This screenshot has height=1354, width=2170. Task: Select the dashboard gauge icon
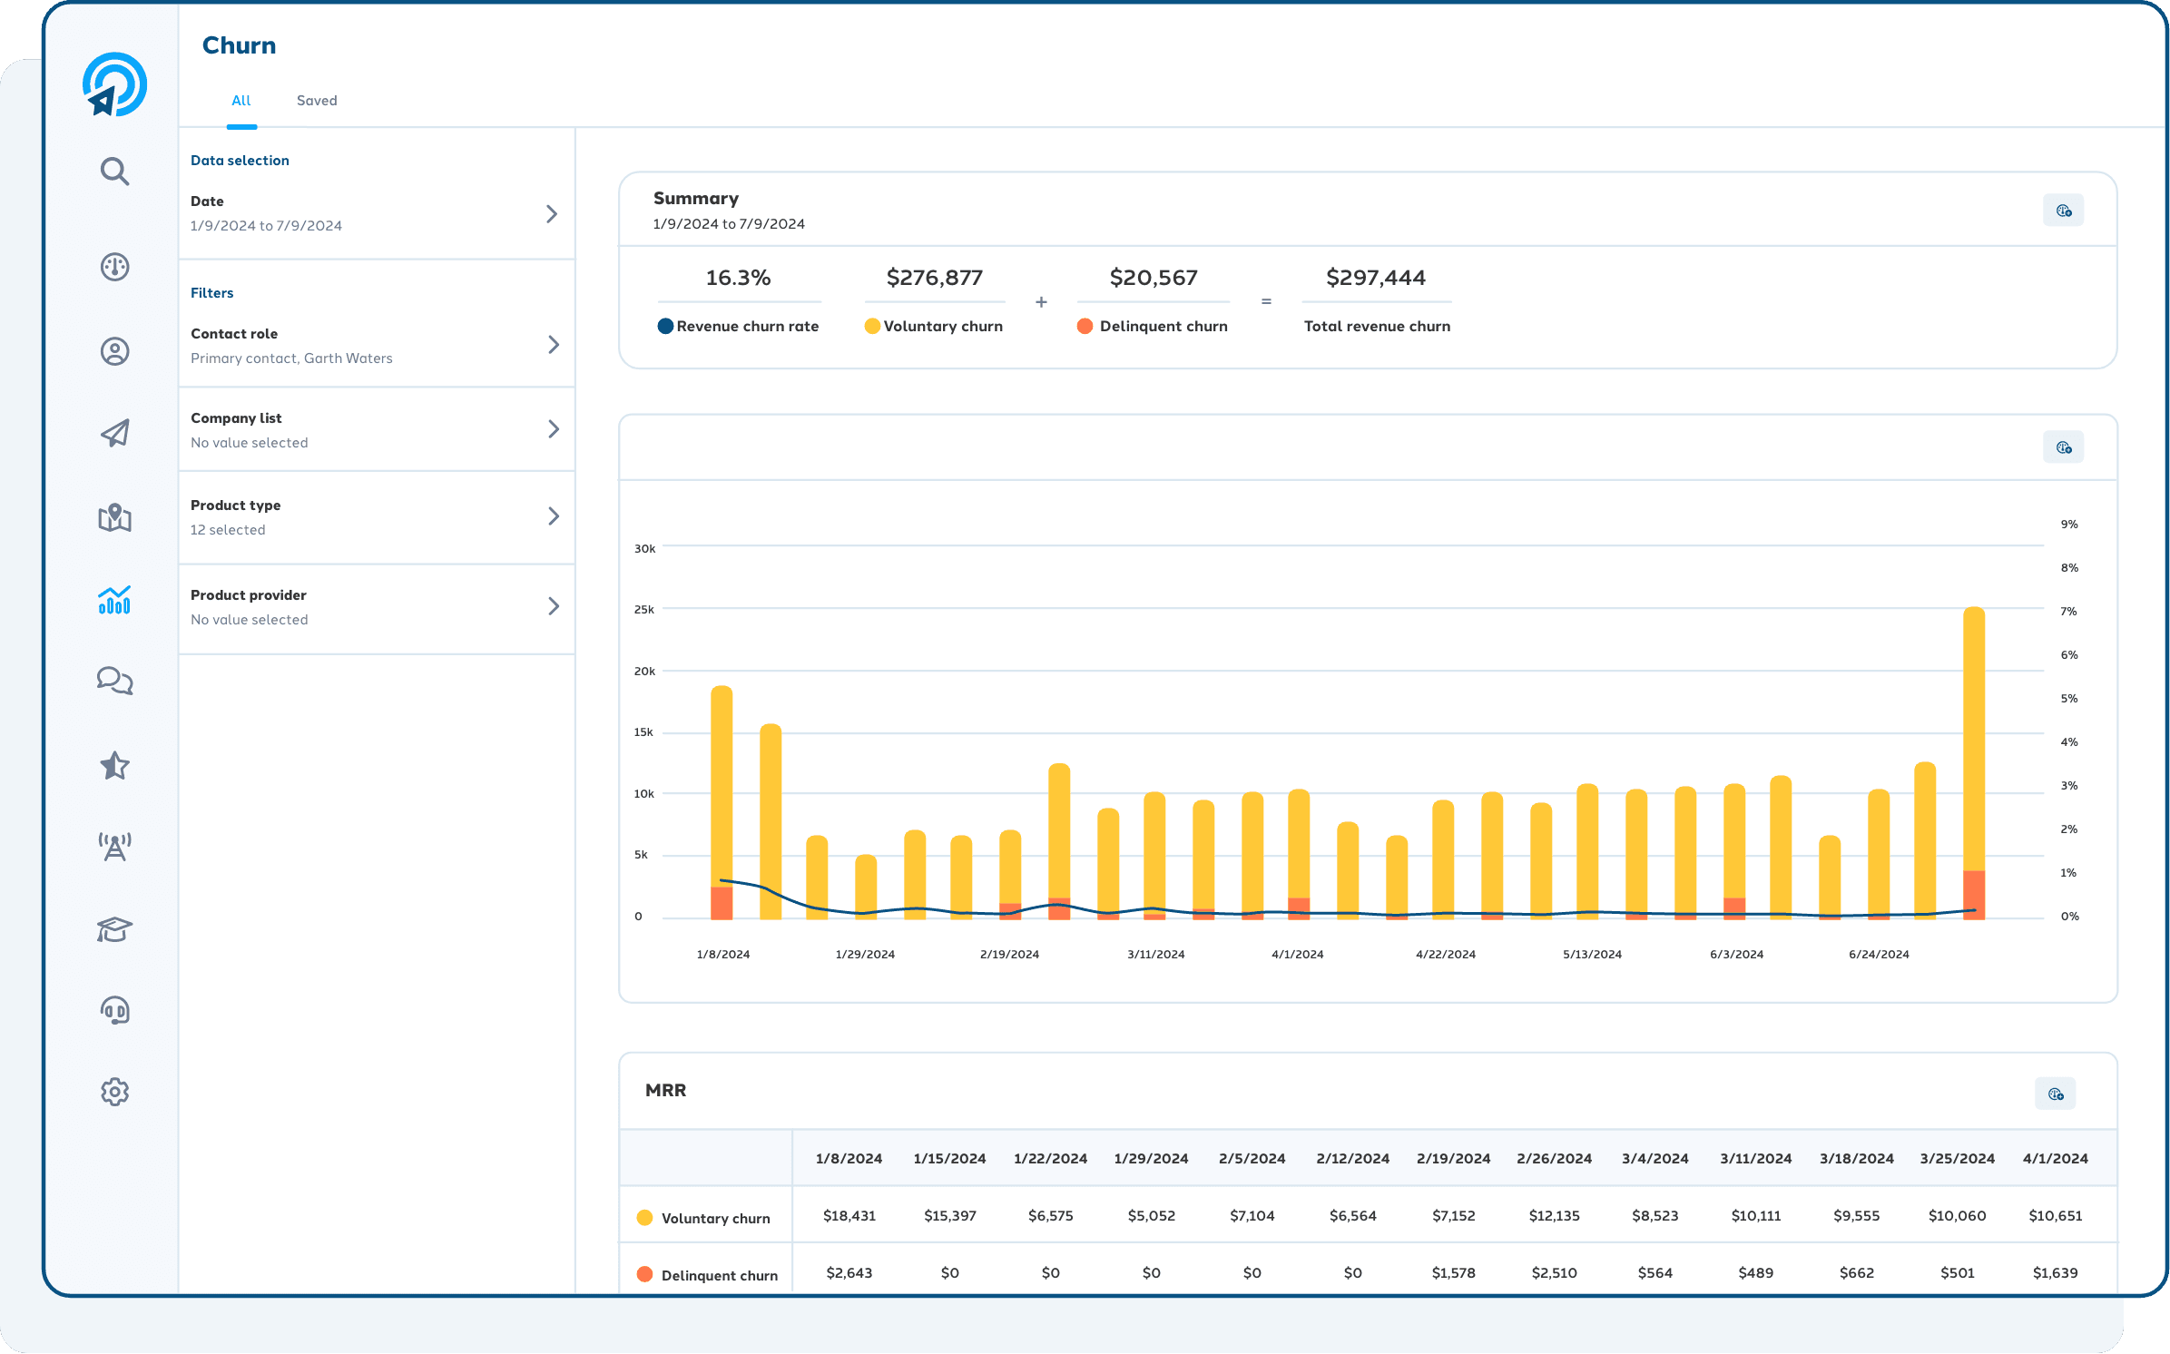click(x=114, y=268)
